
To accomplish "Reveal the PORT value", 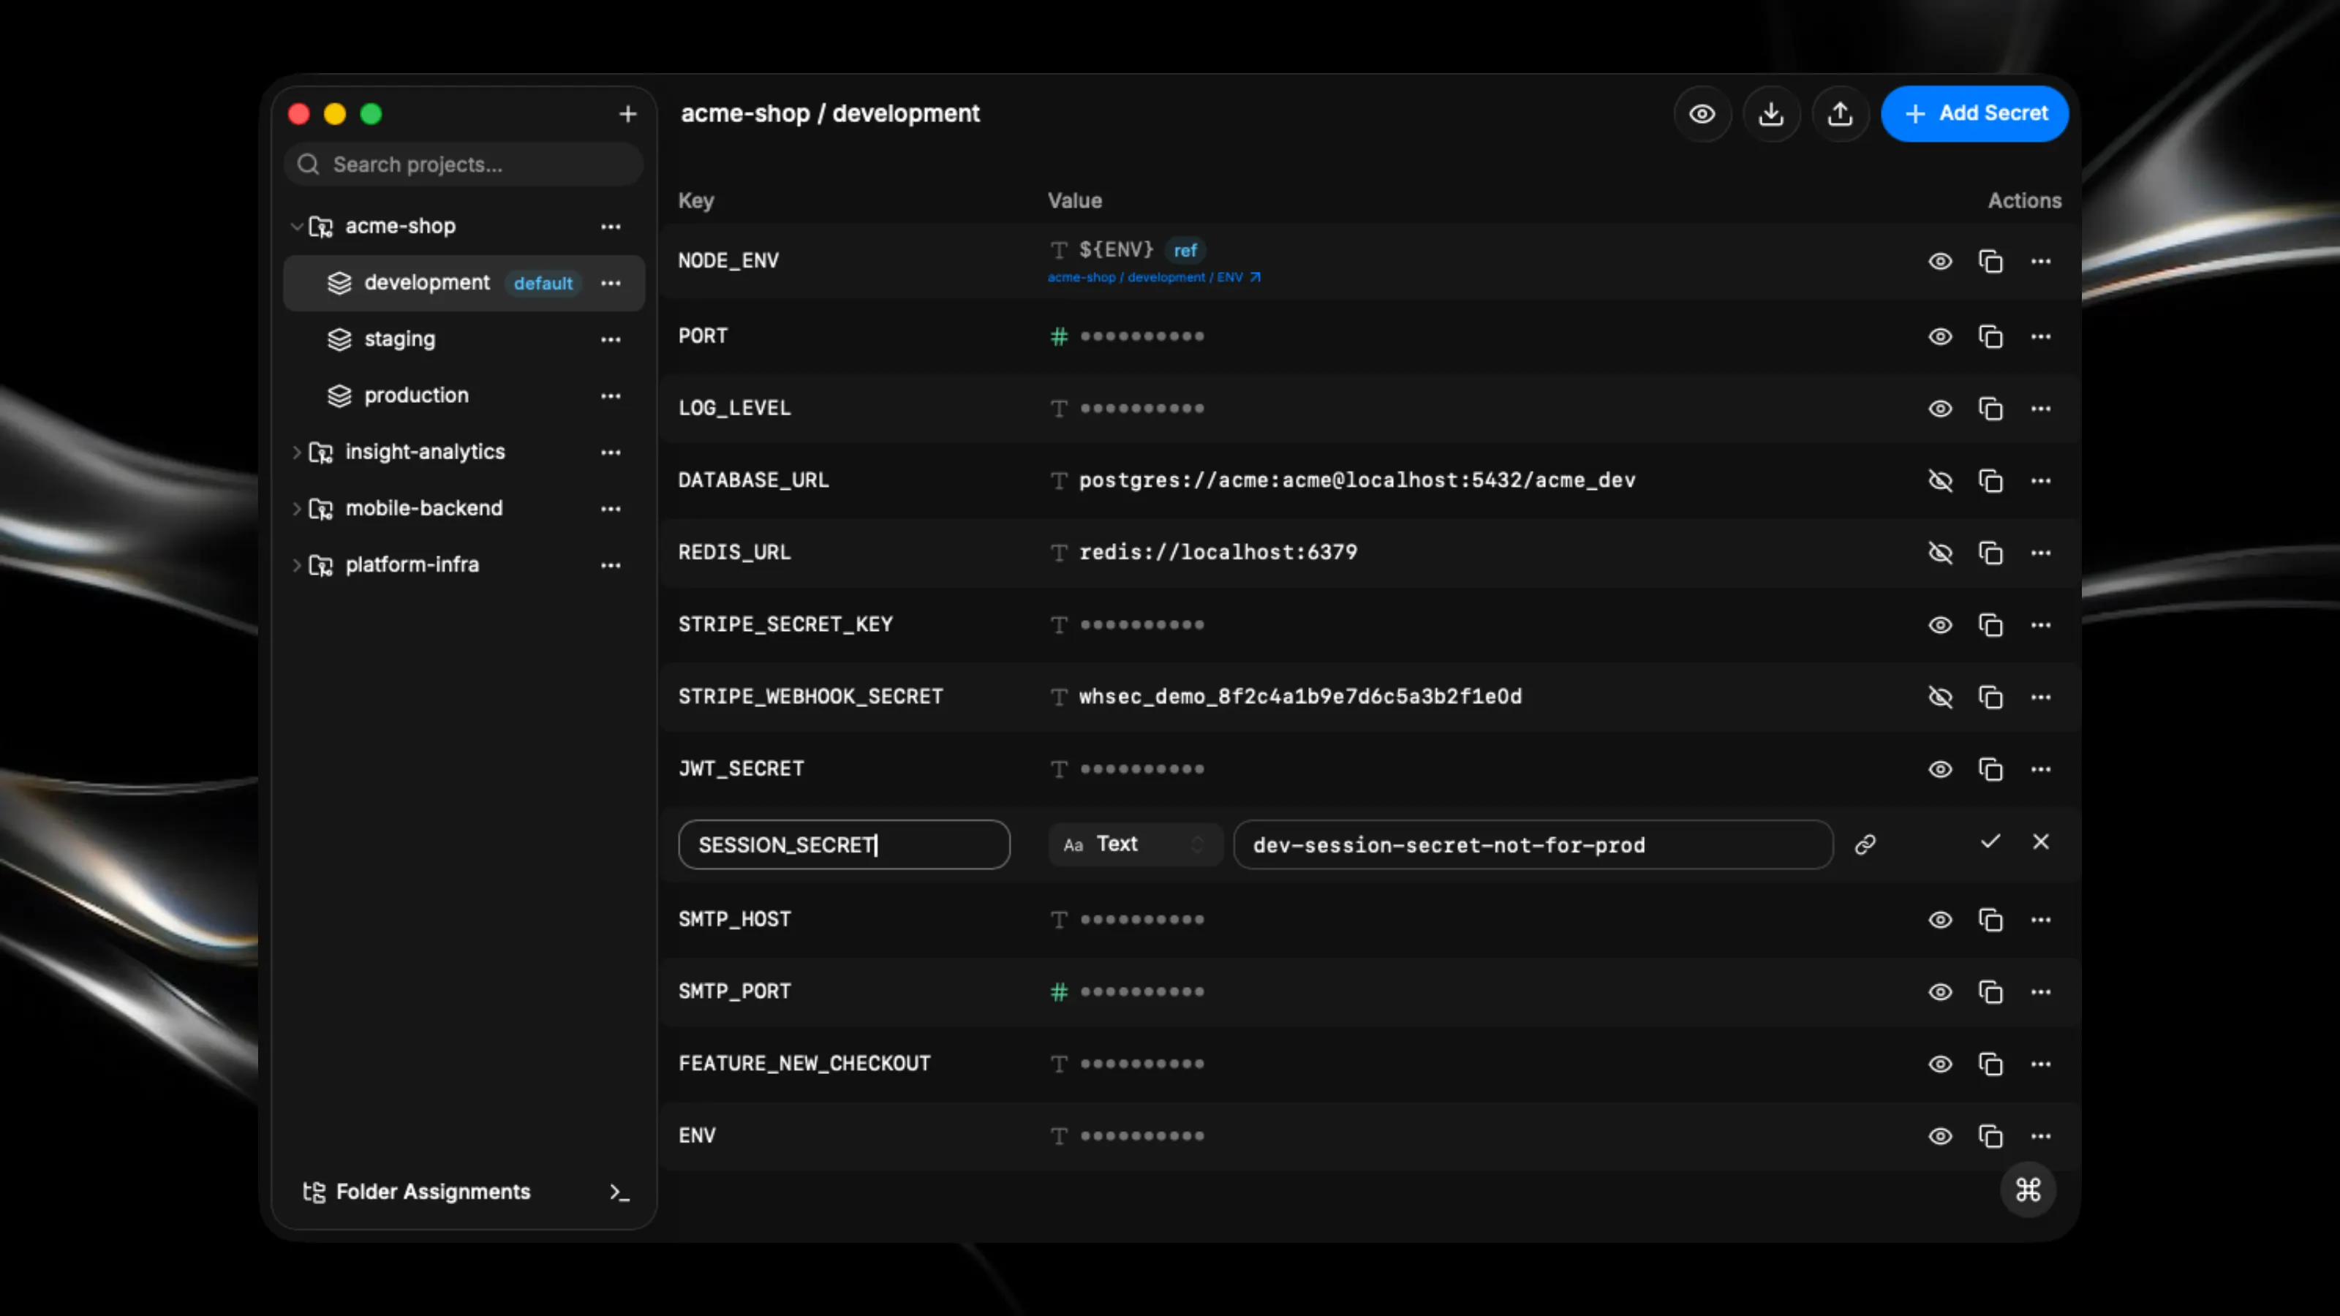I will pos(1940,337).
